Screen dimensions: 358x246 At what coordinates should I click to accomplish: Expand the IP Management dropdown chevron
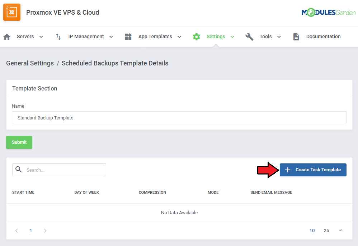(111, 37)
